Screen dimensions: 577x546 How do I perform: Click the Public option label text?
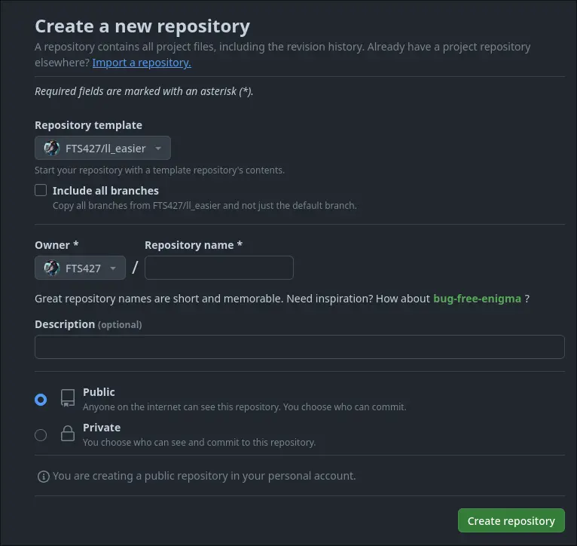[x=99, y=392]
